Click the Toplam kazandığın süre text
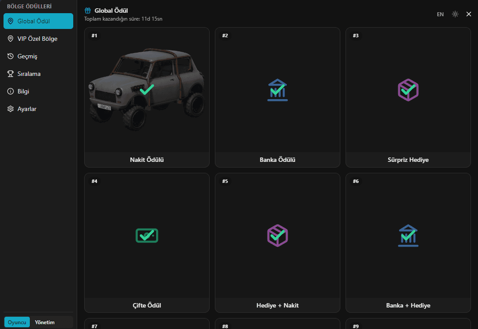The width and height of the screenshot is (478, 329). 123,19
